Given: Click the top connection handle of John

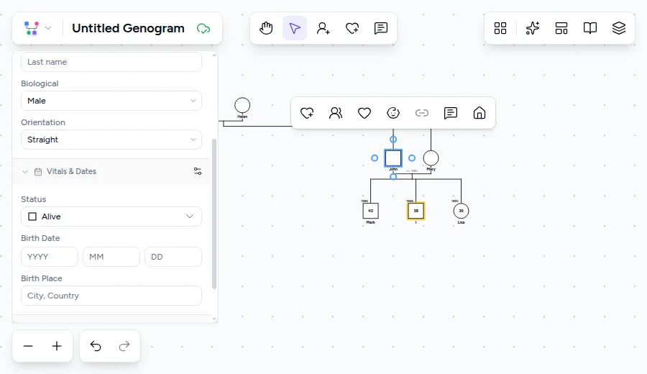Looking at the screenshot, I should (x=393, y=140).
